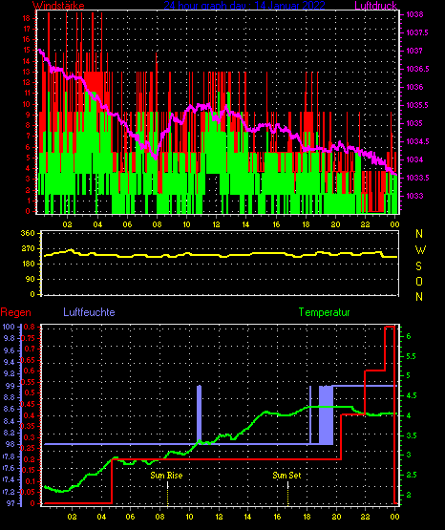Click the 0.55 rain axis value
The width and height of the screenshot is (445, 530).
coord(28,382)
